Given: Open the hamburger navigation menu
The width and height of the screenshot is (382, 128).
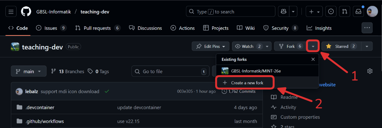Looking at the screenshot, I should coord(11,12).
